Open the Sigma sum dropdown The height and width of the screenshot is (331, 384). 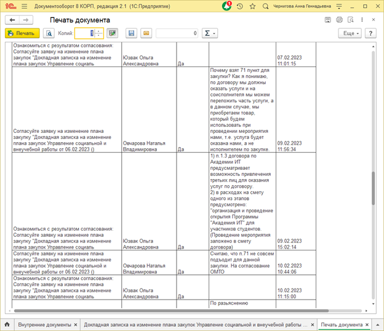(210, 33)
